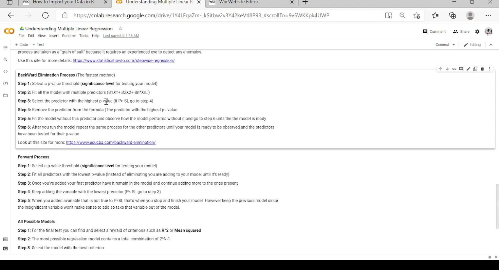Open the Edit menu
This screenshot has height=270, width=499.
pyautogui.click(x=31, y=36)
